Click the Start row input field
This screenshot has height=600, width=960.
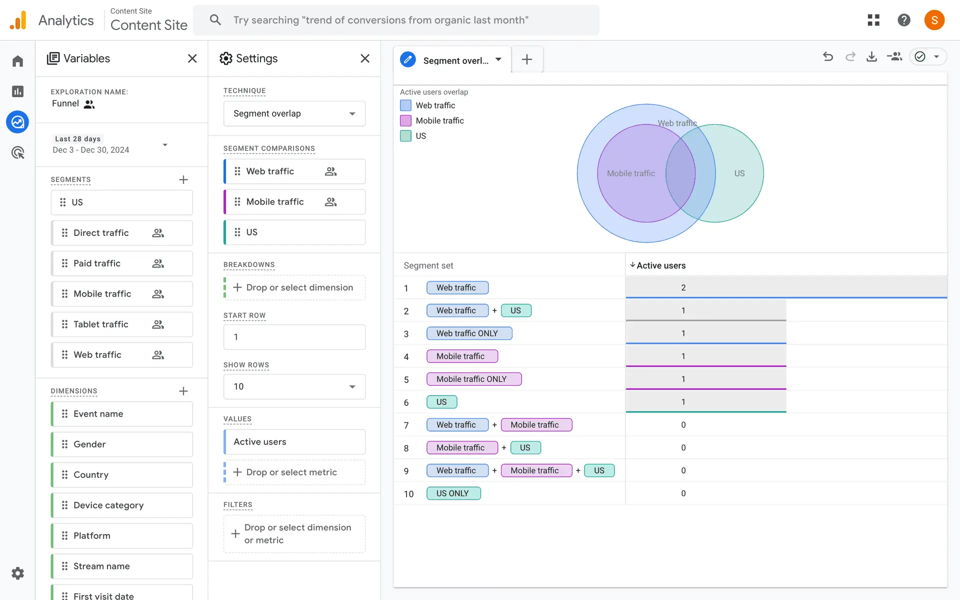point(294,337)
